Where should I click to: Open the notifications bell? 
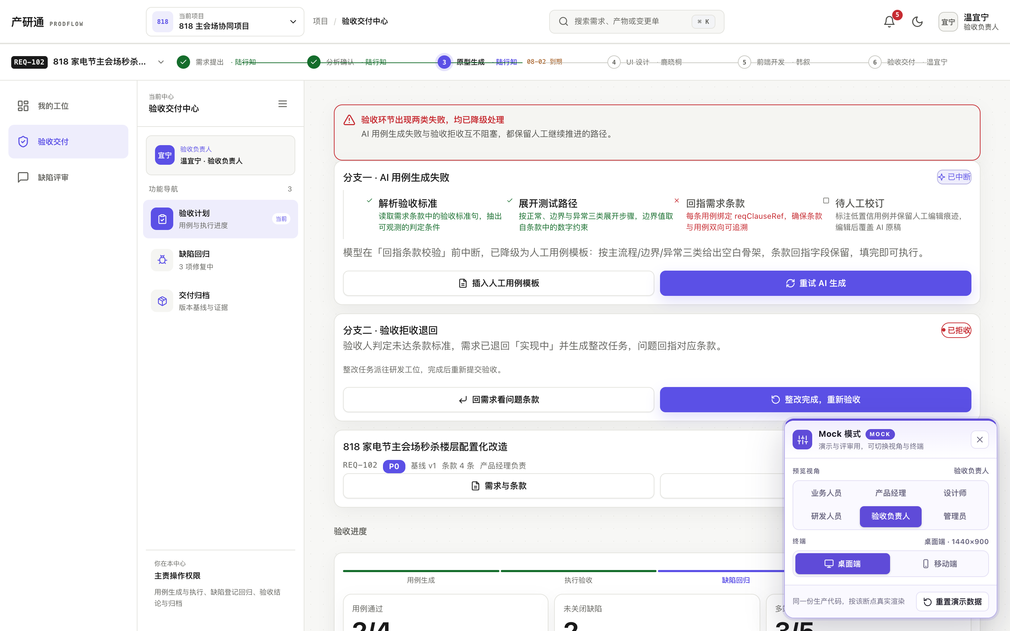889,22
